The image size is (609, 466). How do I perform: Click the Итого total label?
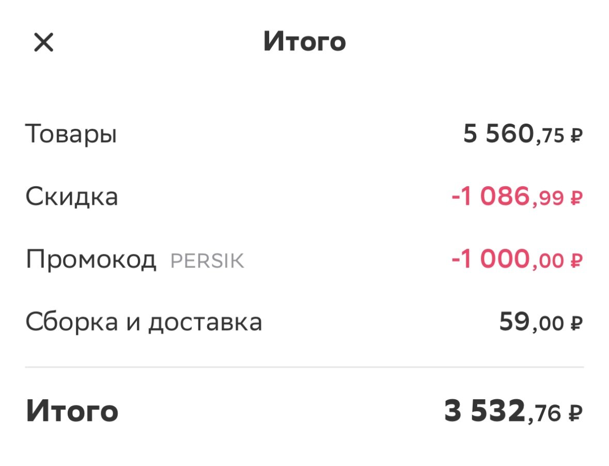(x=72, y=412)
